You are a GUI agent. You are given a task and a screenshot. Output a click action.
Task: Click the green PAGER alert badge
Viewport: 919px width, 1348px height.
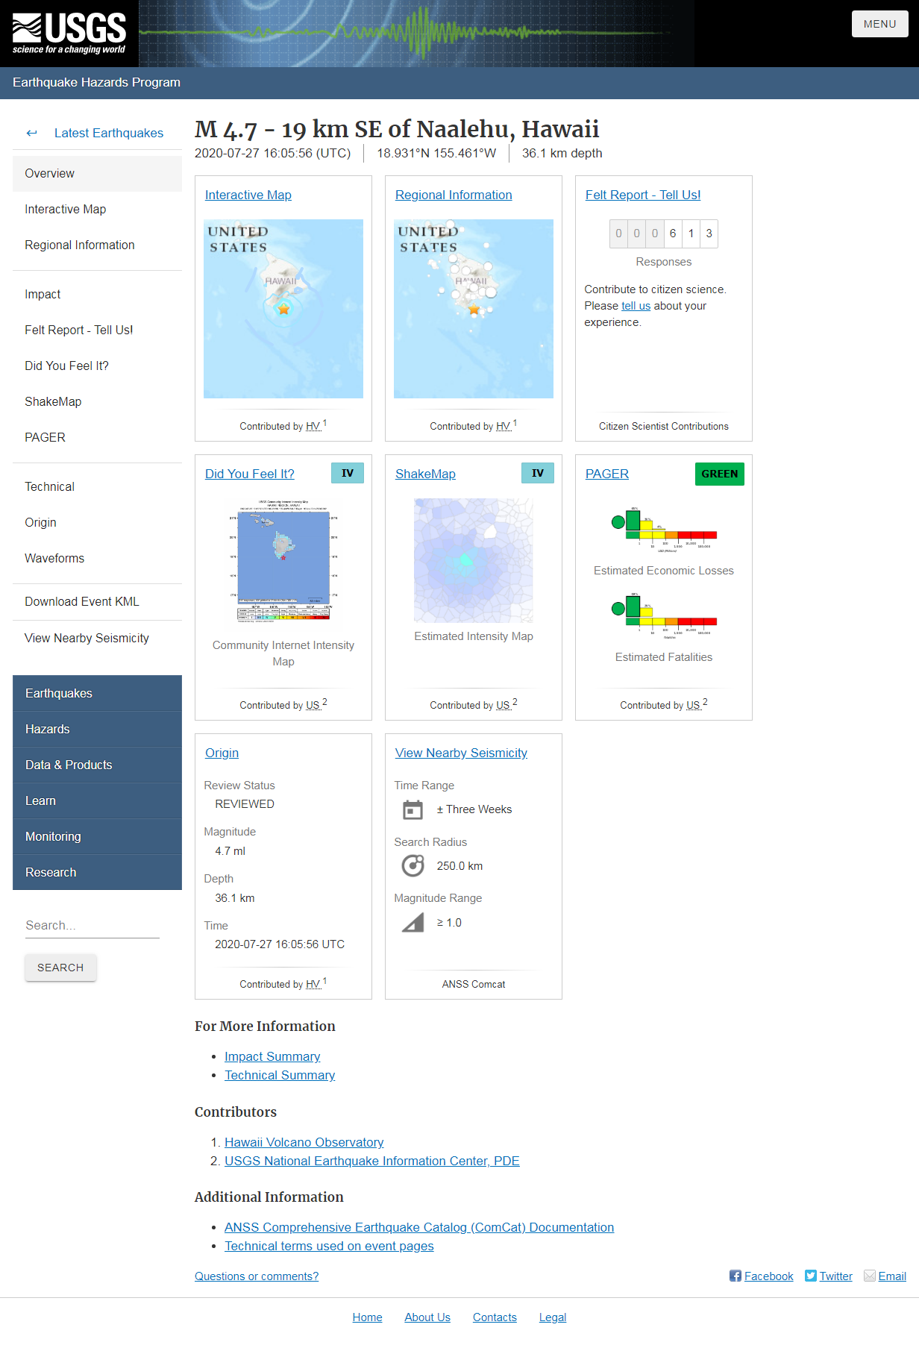[719, 474]
